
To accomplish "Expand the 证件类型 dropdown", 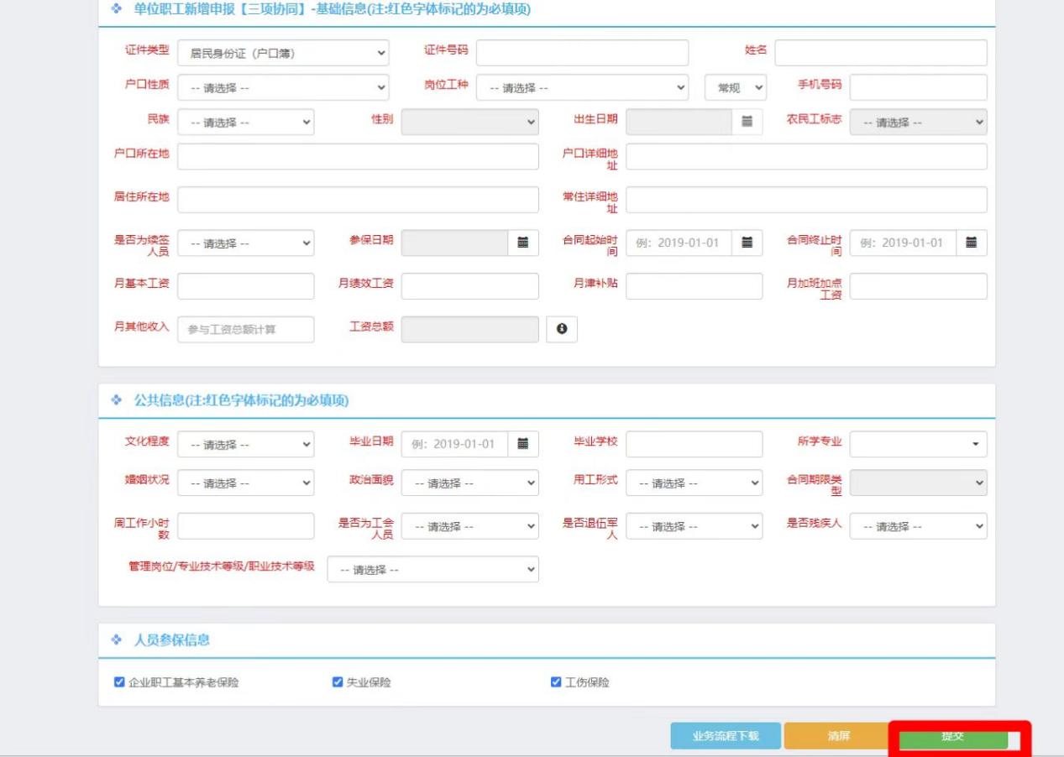I will [x=283, y=53].
